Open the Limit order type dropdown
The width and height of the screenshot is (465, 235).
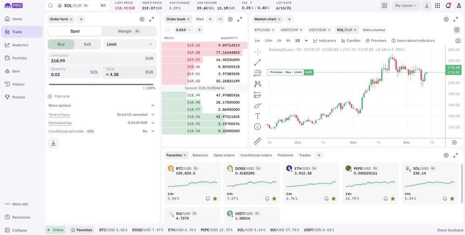pos(130,44)
